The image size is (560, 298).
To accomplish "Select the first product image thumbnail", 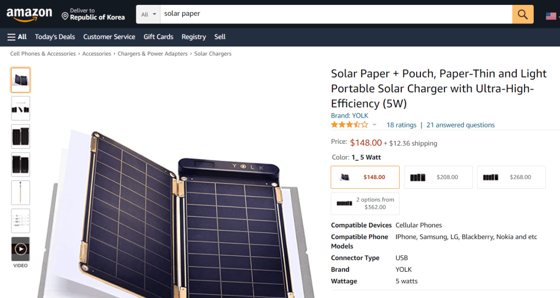I will 21,80.
